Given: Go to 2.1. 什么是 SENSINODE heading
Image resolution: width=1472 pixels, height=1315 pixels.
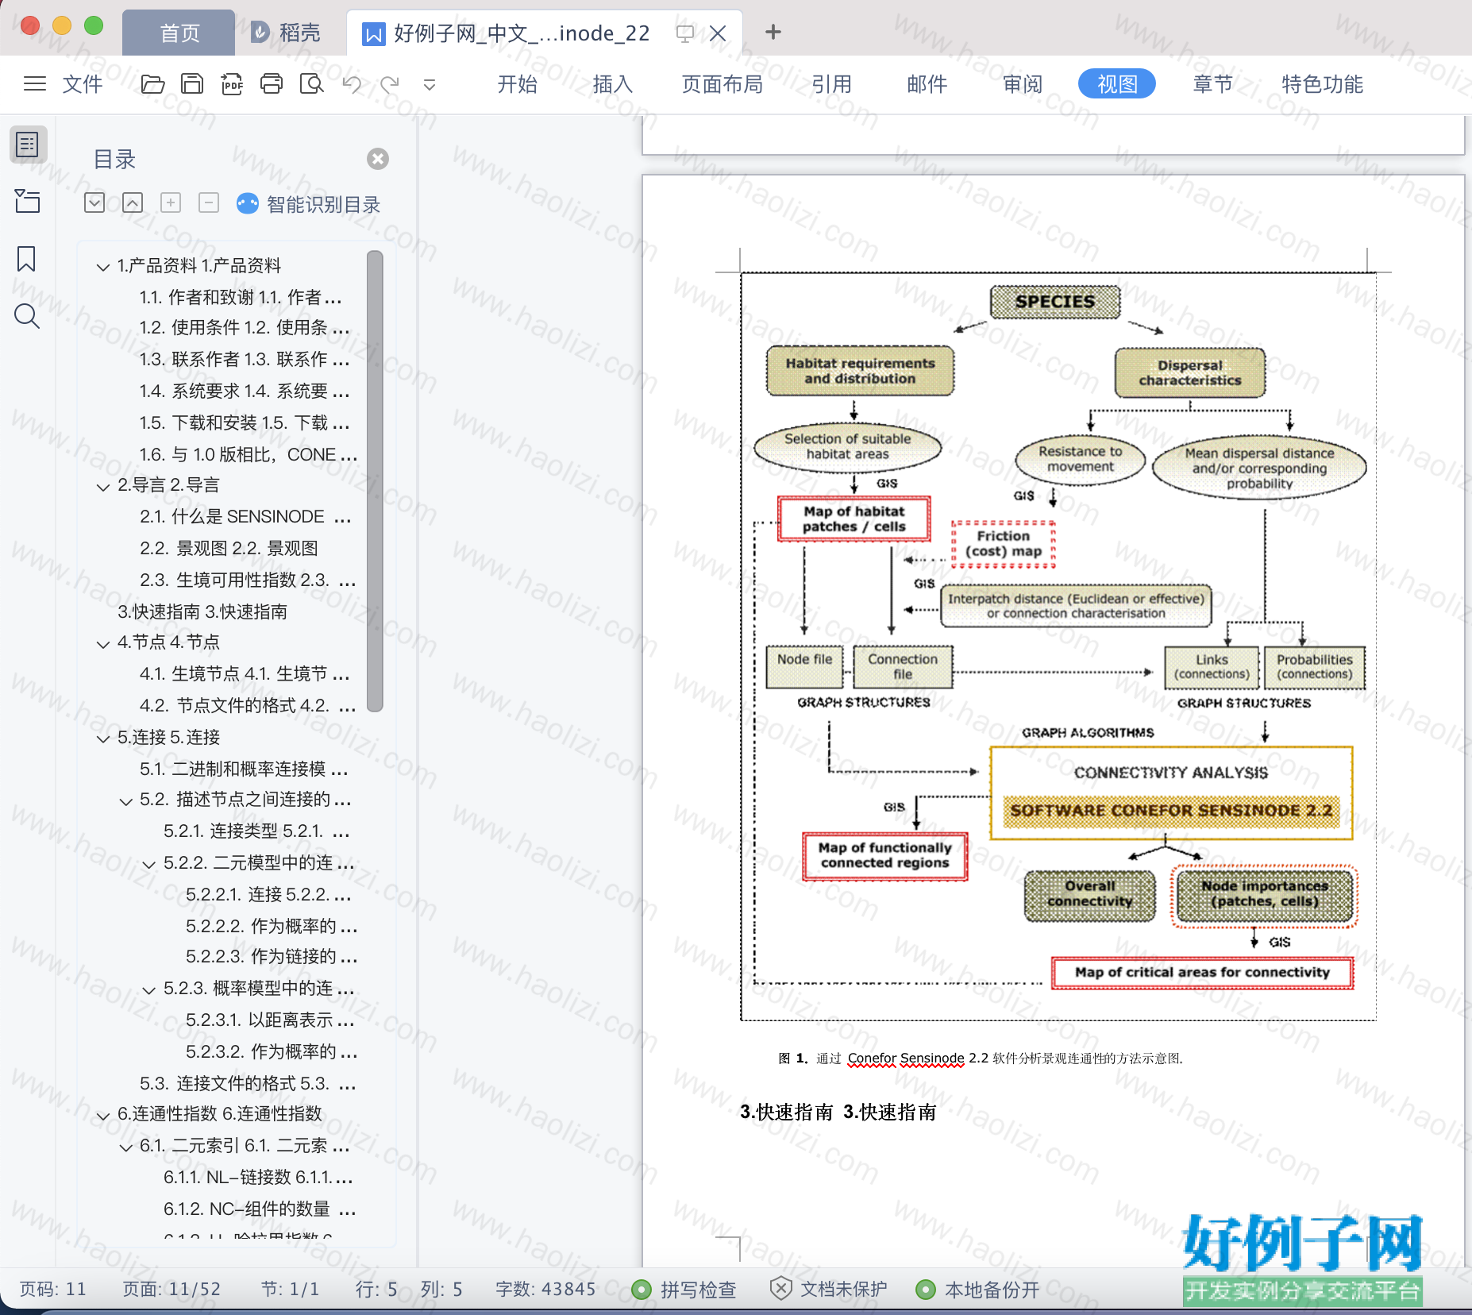Looking at the screenshot, I should [x=245, y=516].
